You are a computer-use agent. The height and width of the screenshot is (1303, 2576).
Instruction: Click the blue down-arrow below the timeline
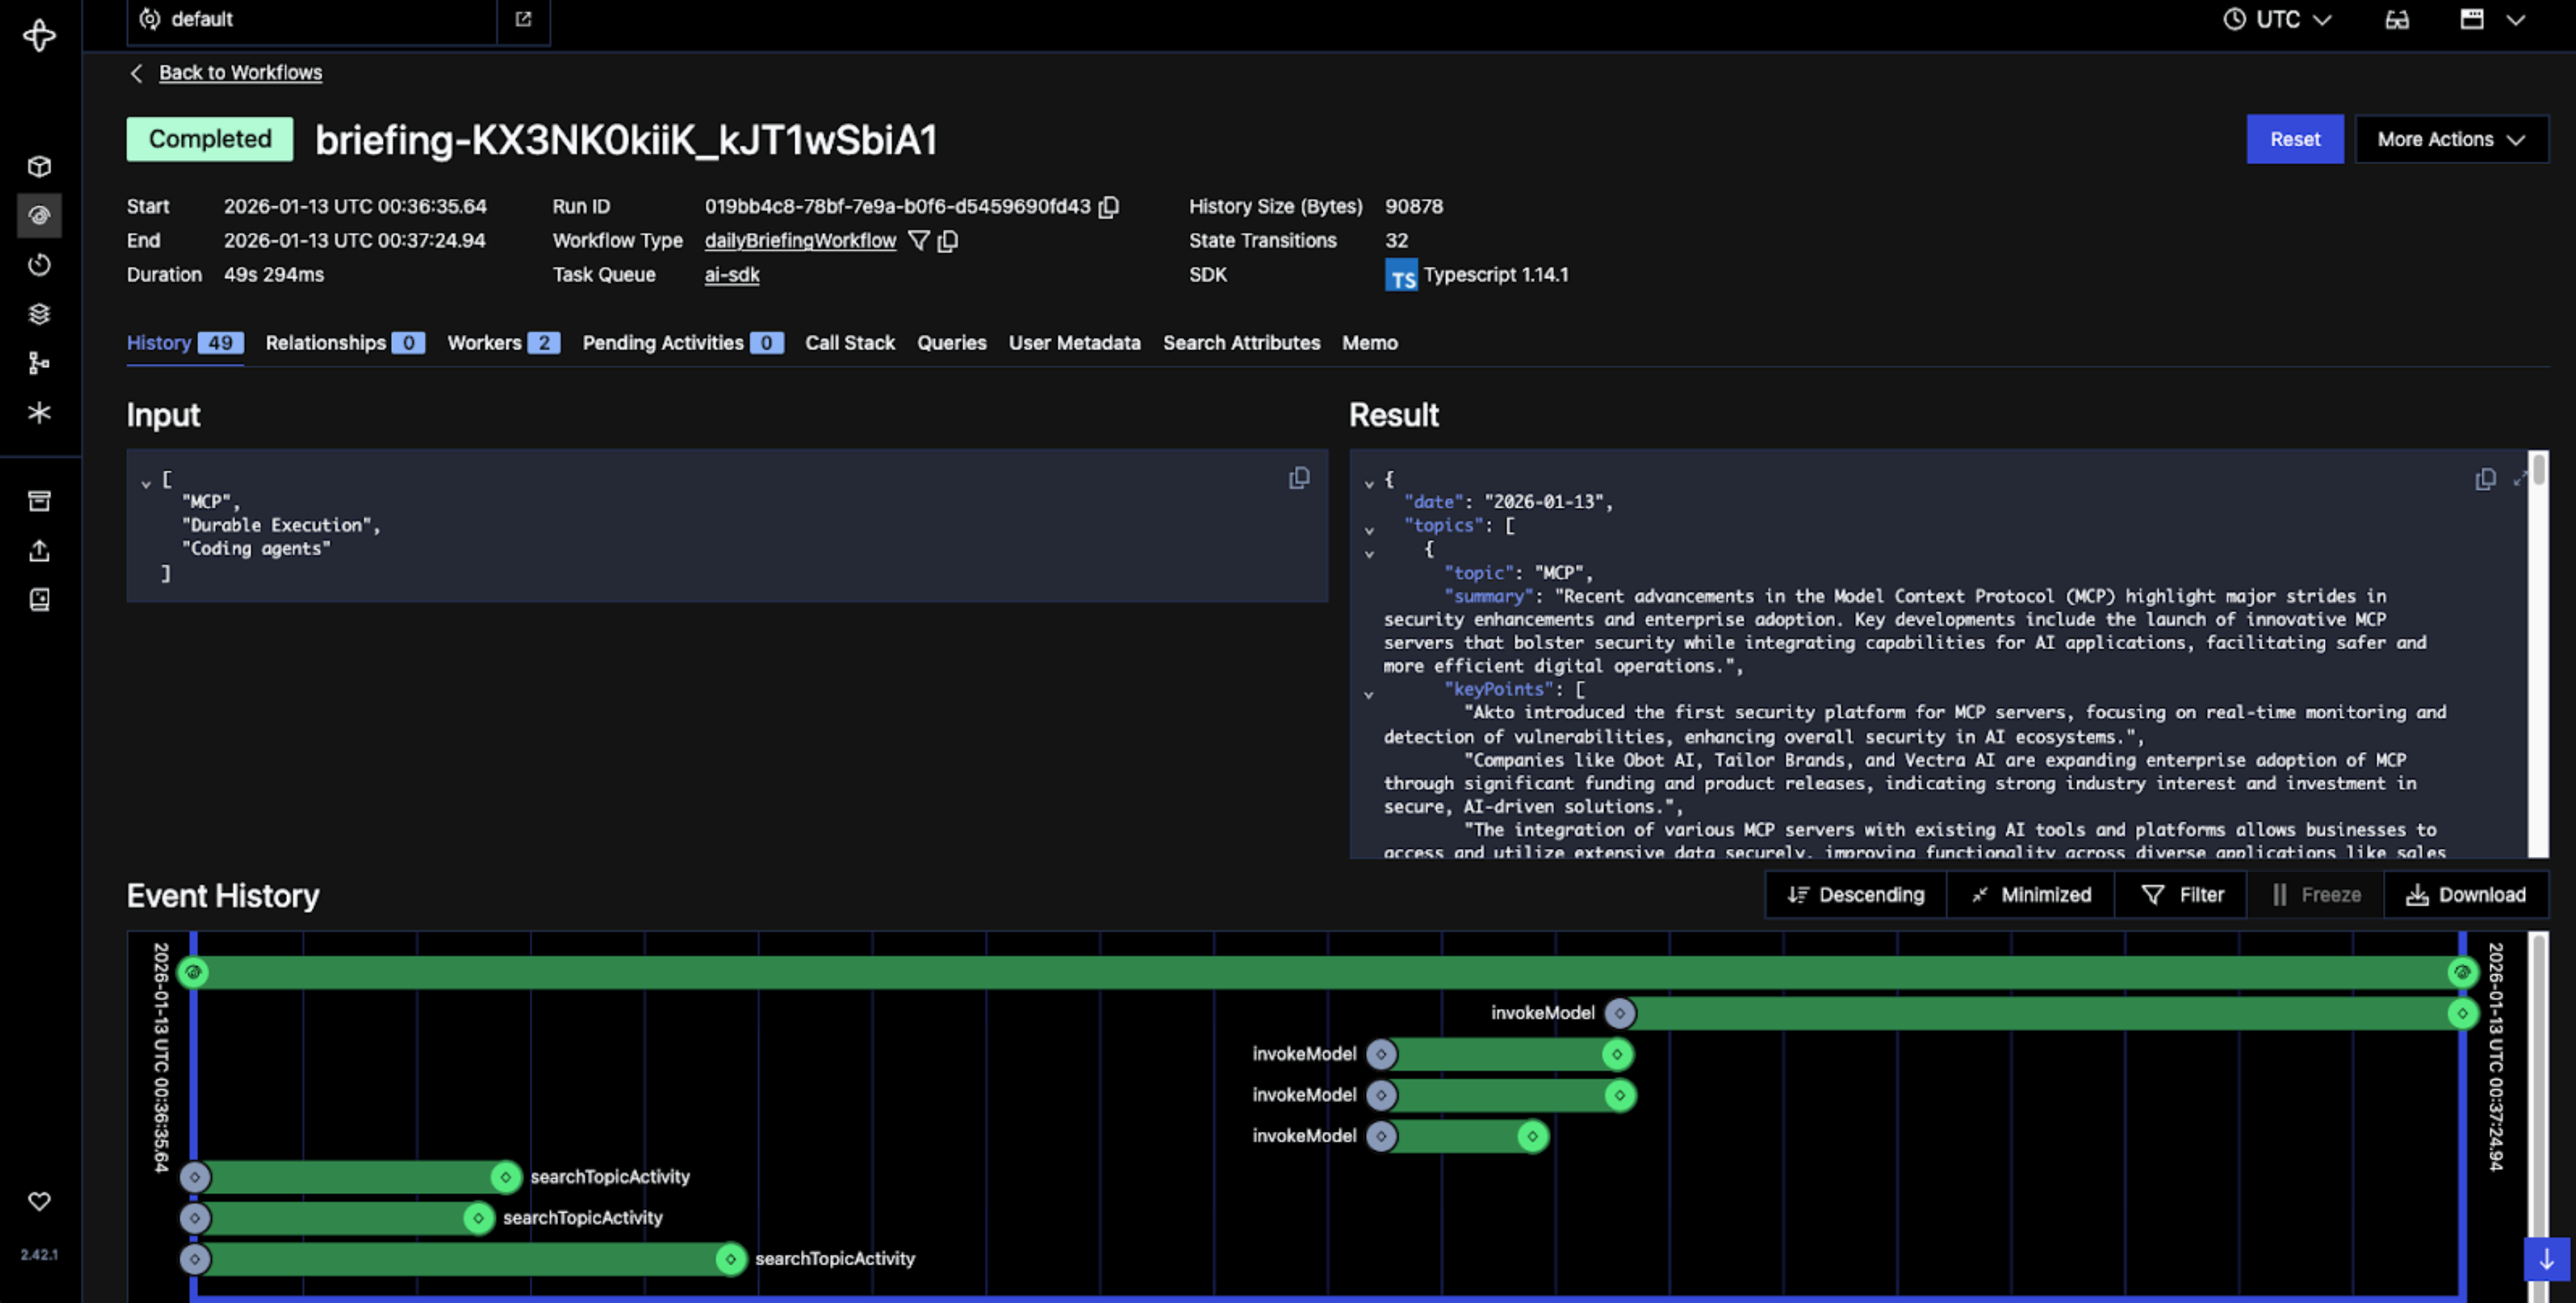2548,1260
